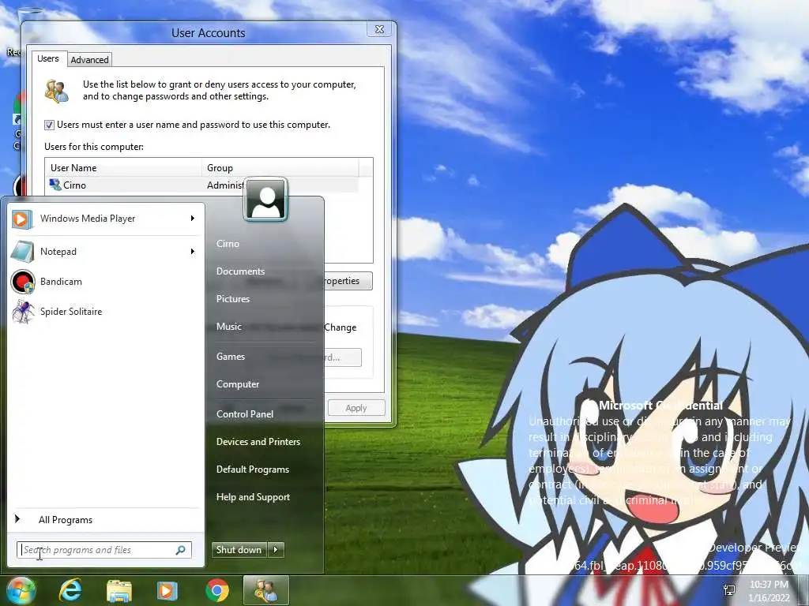Screen dimensions: 809x606
Task: Select the Users tab in User Accounts
Action: coord(48,58)
